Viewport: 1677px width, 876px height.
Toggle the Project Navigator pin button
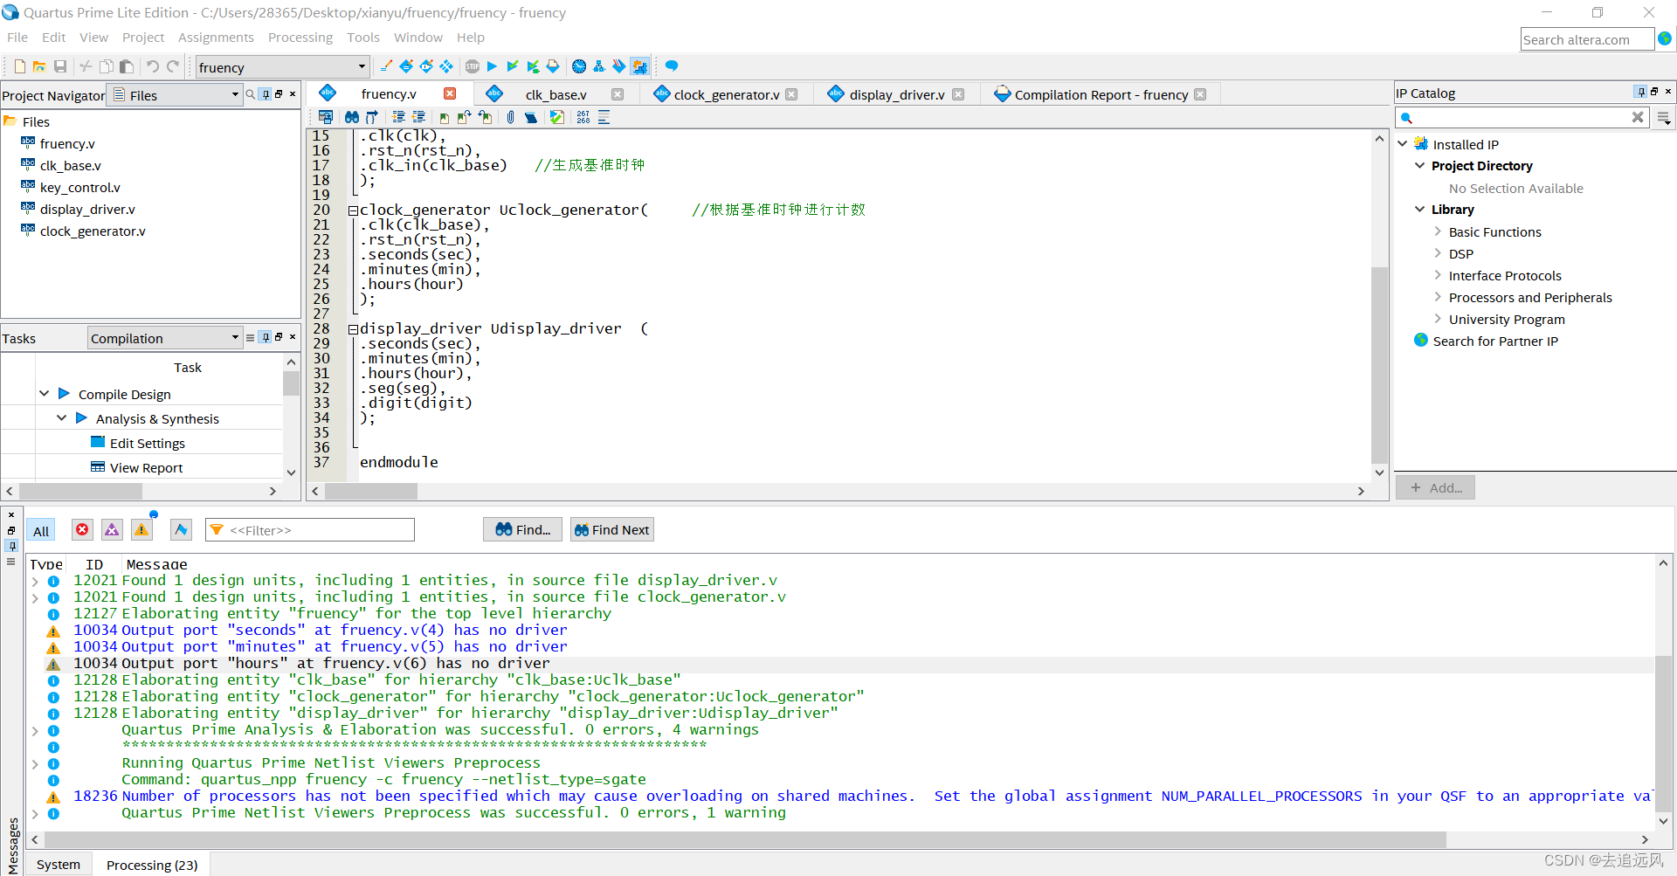[266, 94]
